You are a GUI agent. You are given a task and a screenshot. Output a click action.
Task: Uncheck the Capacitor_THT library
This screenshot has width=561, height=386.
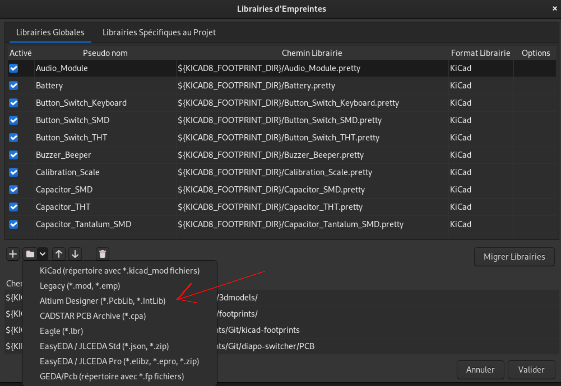point(13,207)
